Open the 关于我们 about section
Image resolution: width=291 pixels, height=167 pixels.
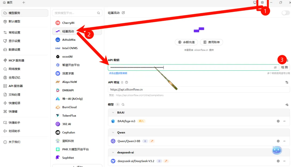[25, 142]
